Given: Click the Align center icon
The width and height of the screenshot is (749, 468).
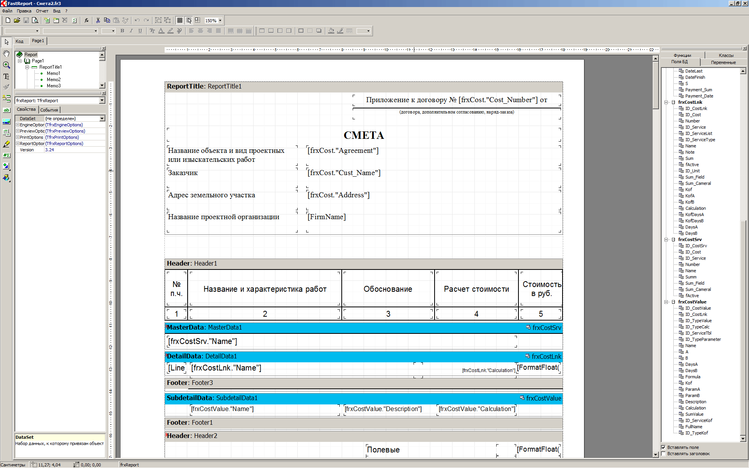Looking at the screenshot, I should tap(201, 31).
